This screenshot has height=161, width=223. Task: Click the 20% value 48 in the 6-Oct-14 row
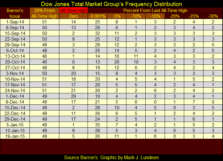tap(44, 51)
